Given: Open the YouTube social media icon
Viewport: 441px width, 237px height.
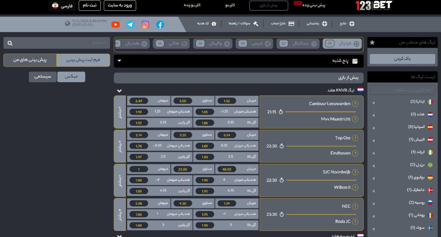Looking at the screenshot, I should point(115,24).
